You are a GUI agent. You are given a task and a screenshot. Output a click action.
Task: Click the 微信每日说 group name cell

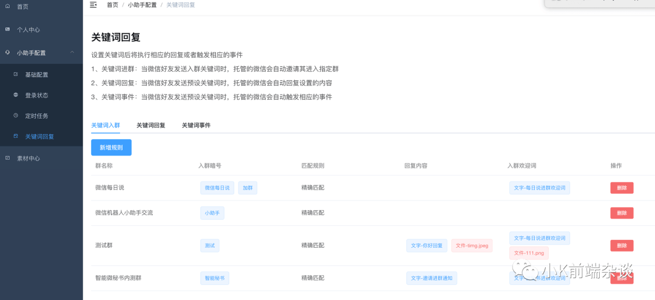[x=110, y=188]
